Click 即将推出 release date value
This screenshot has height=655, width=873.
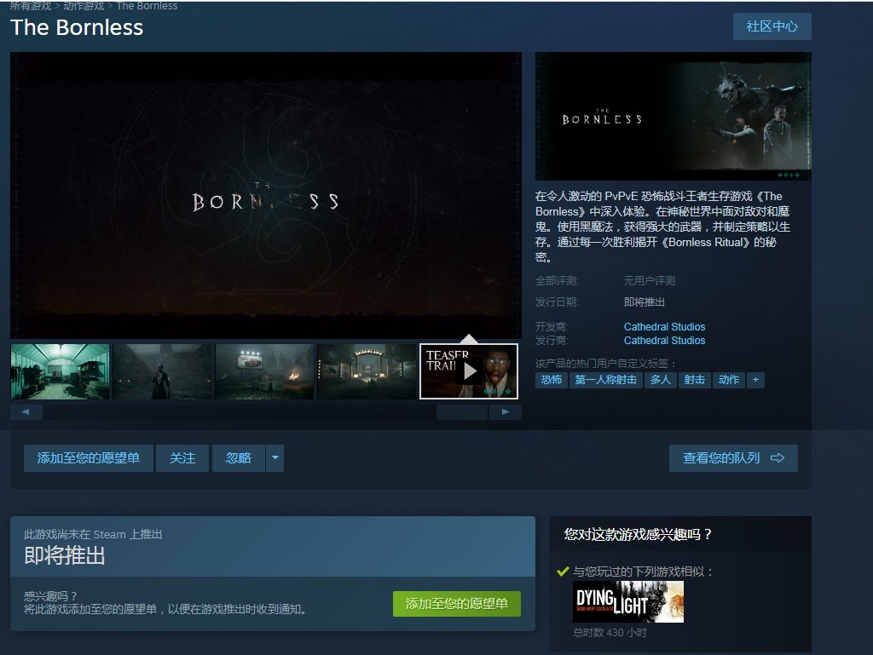[x=645, y=302]
